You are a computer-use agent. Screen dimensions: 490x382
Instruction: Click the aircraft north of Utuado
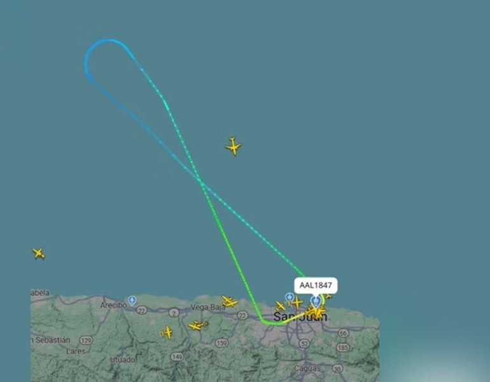pos(167,332)
